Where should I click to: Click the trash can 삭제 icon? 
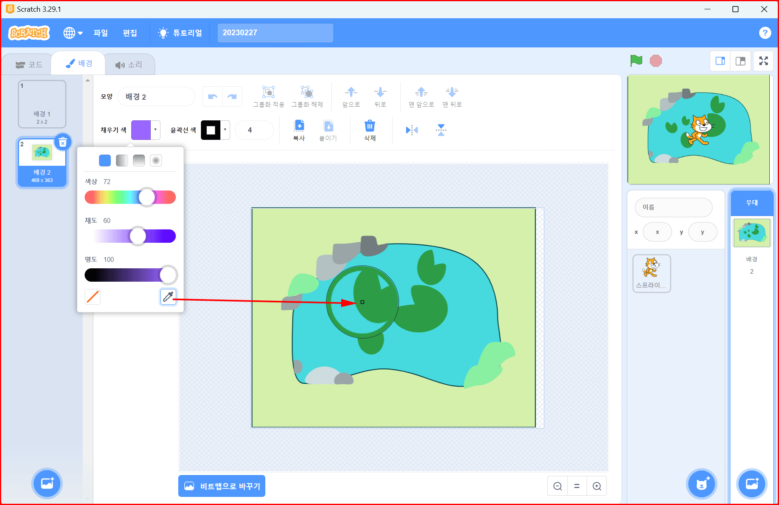click(x=369, y=126)
